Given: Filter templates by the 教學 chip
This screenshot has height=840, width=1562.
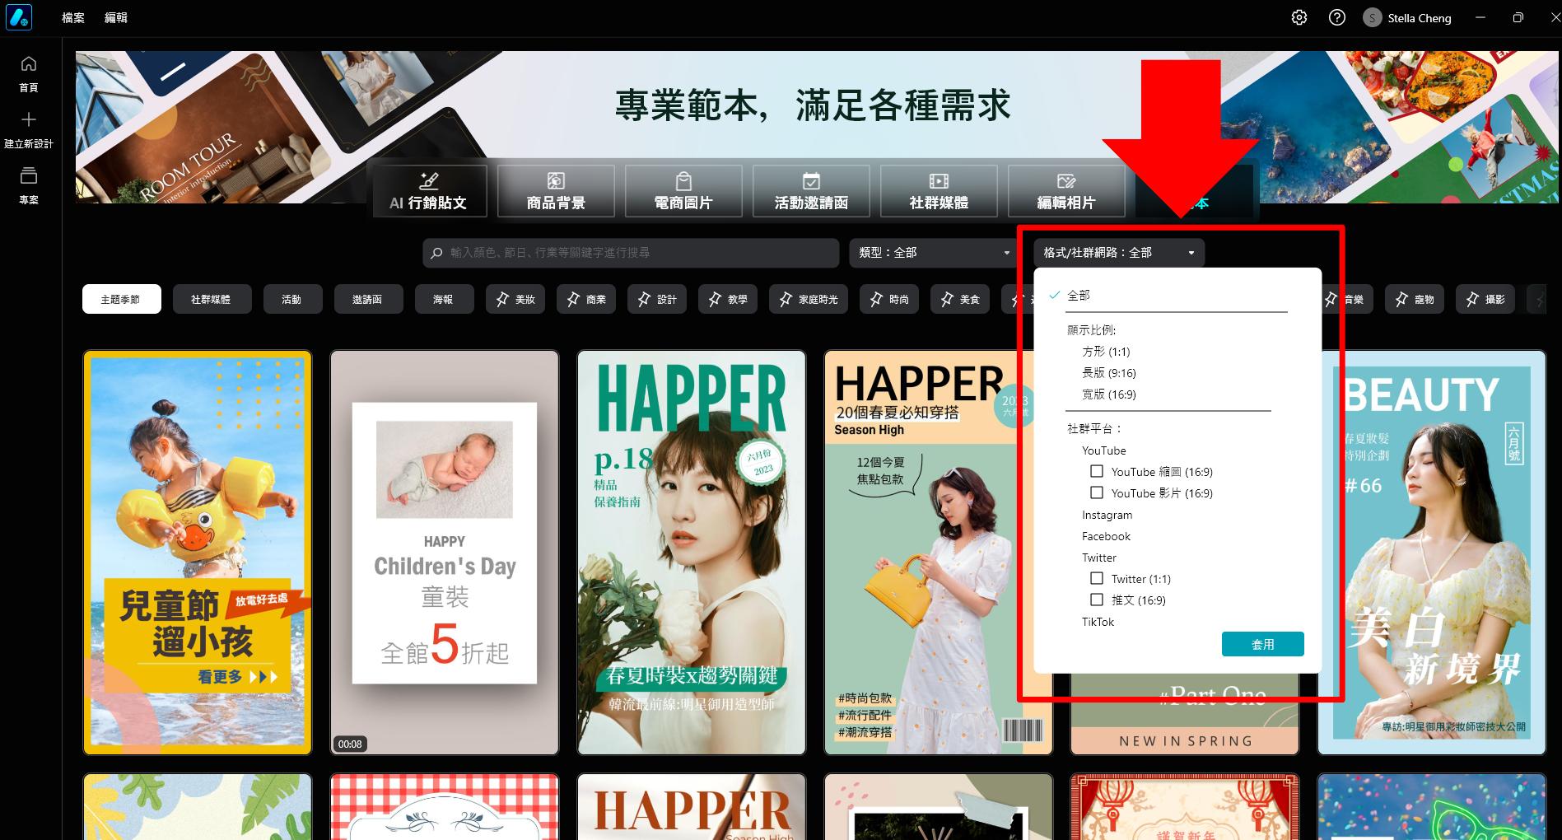Looking at the screenshot, I should [x=728, y=299].
